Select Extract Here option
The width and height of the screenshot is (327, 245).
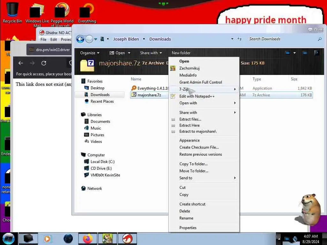(x=204, y=125)
